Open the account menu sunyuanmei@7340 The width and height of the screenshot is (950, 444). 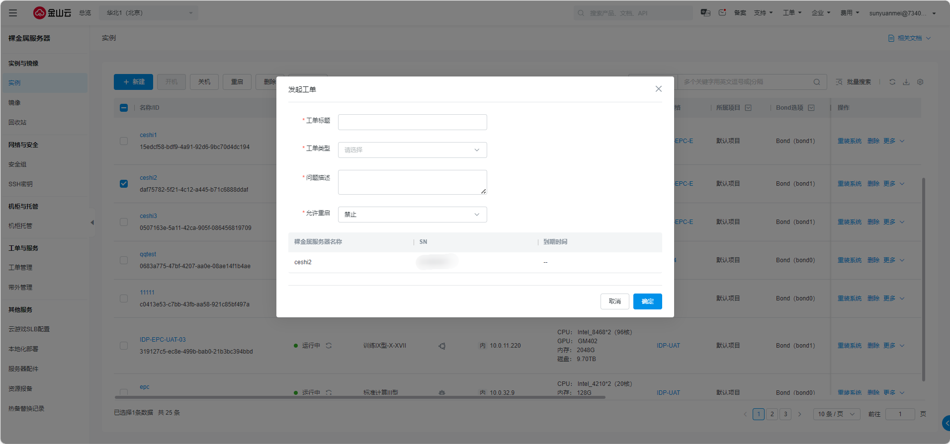902,13
